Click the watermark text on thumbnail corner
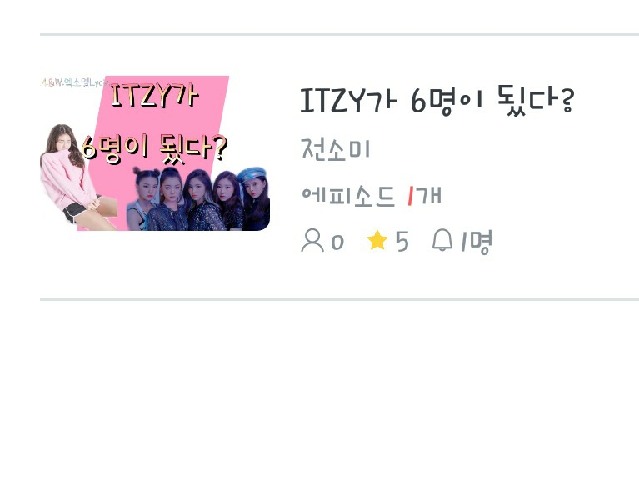Viewport: 639px width, 480px height. coord(74,82)
